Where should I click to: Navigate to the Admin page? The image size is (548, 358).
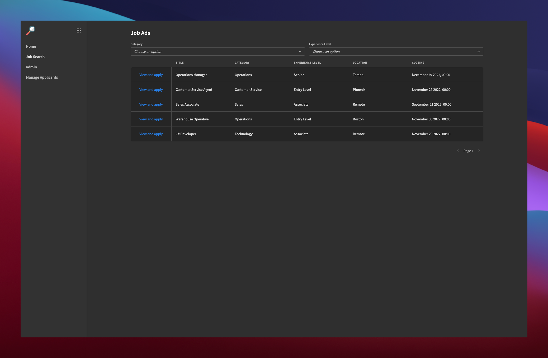(31, 67)
